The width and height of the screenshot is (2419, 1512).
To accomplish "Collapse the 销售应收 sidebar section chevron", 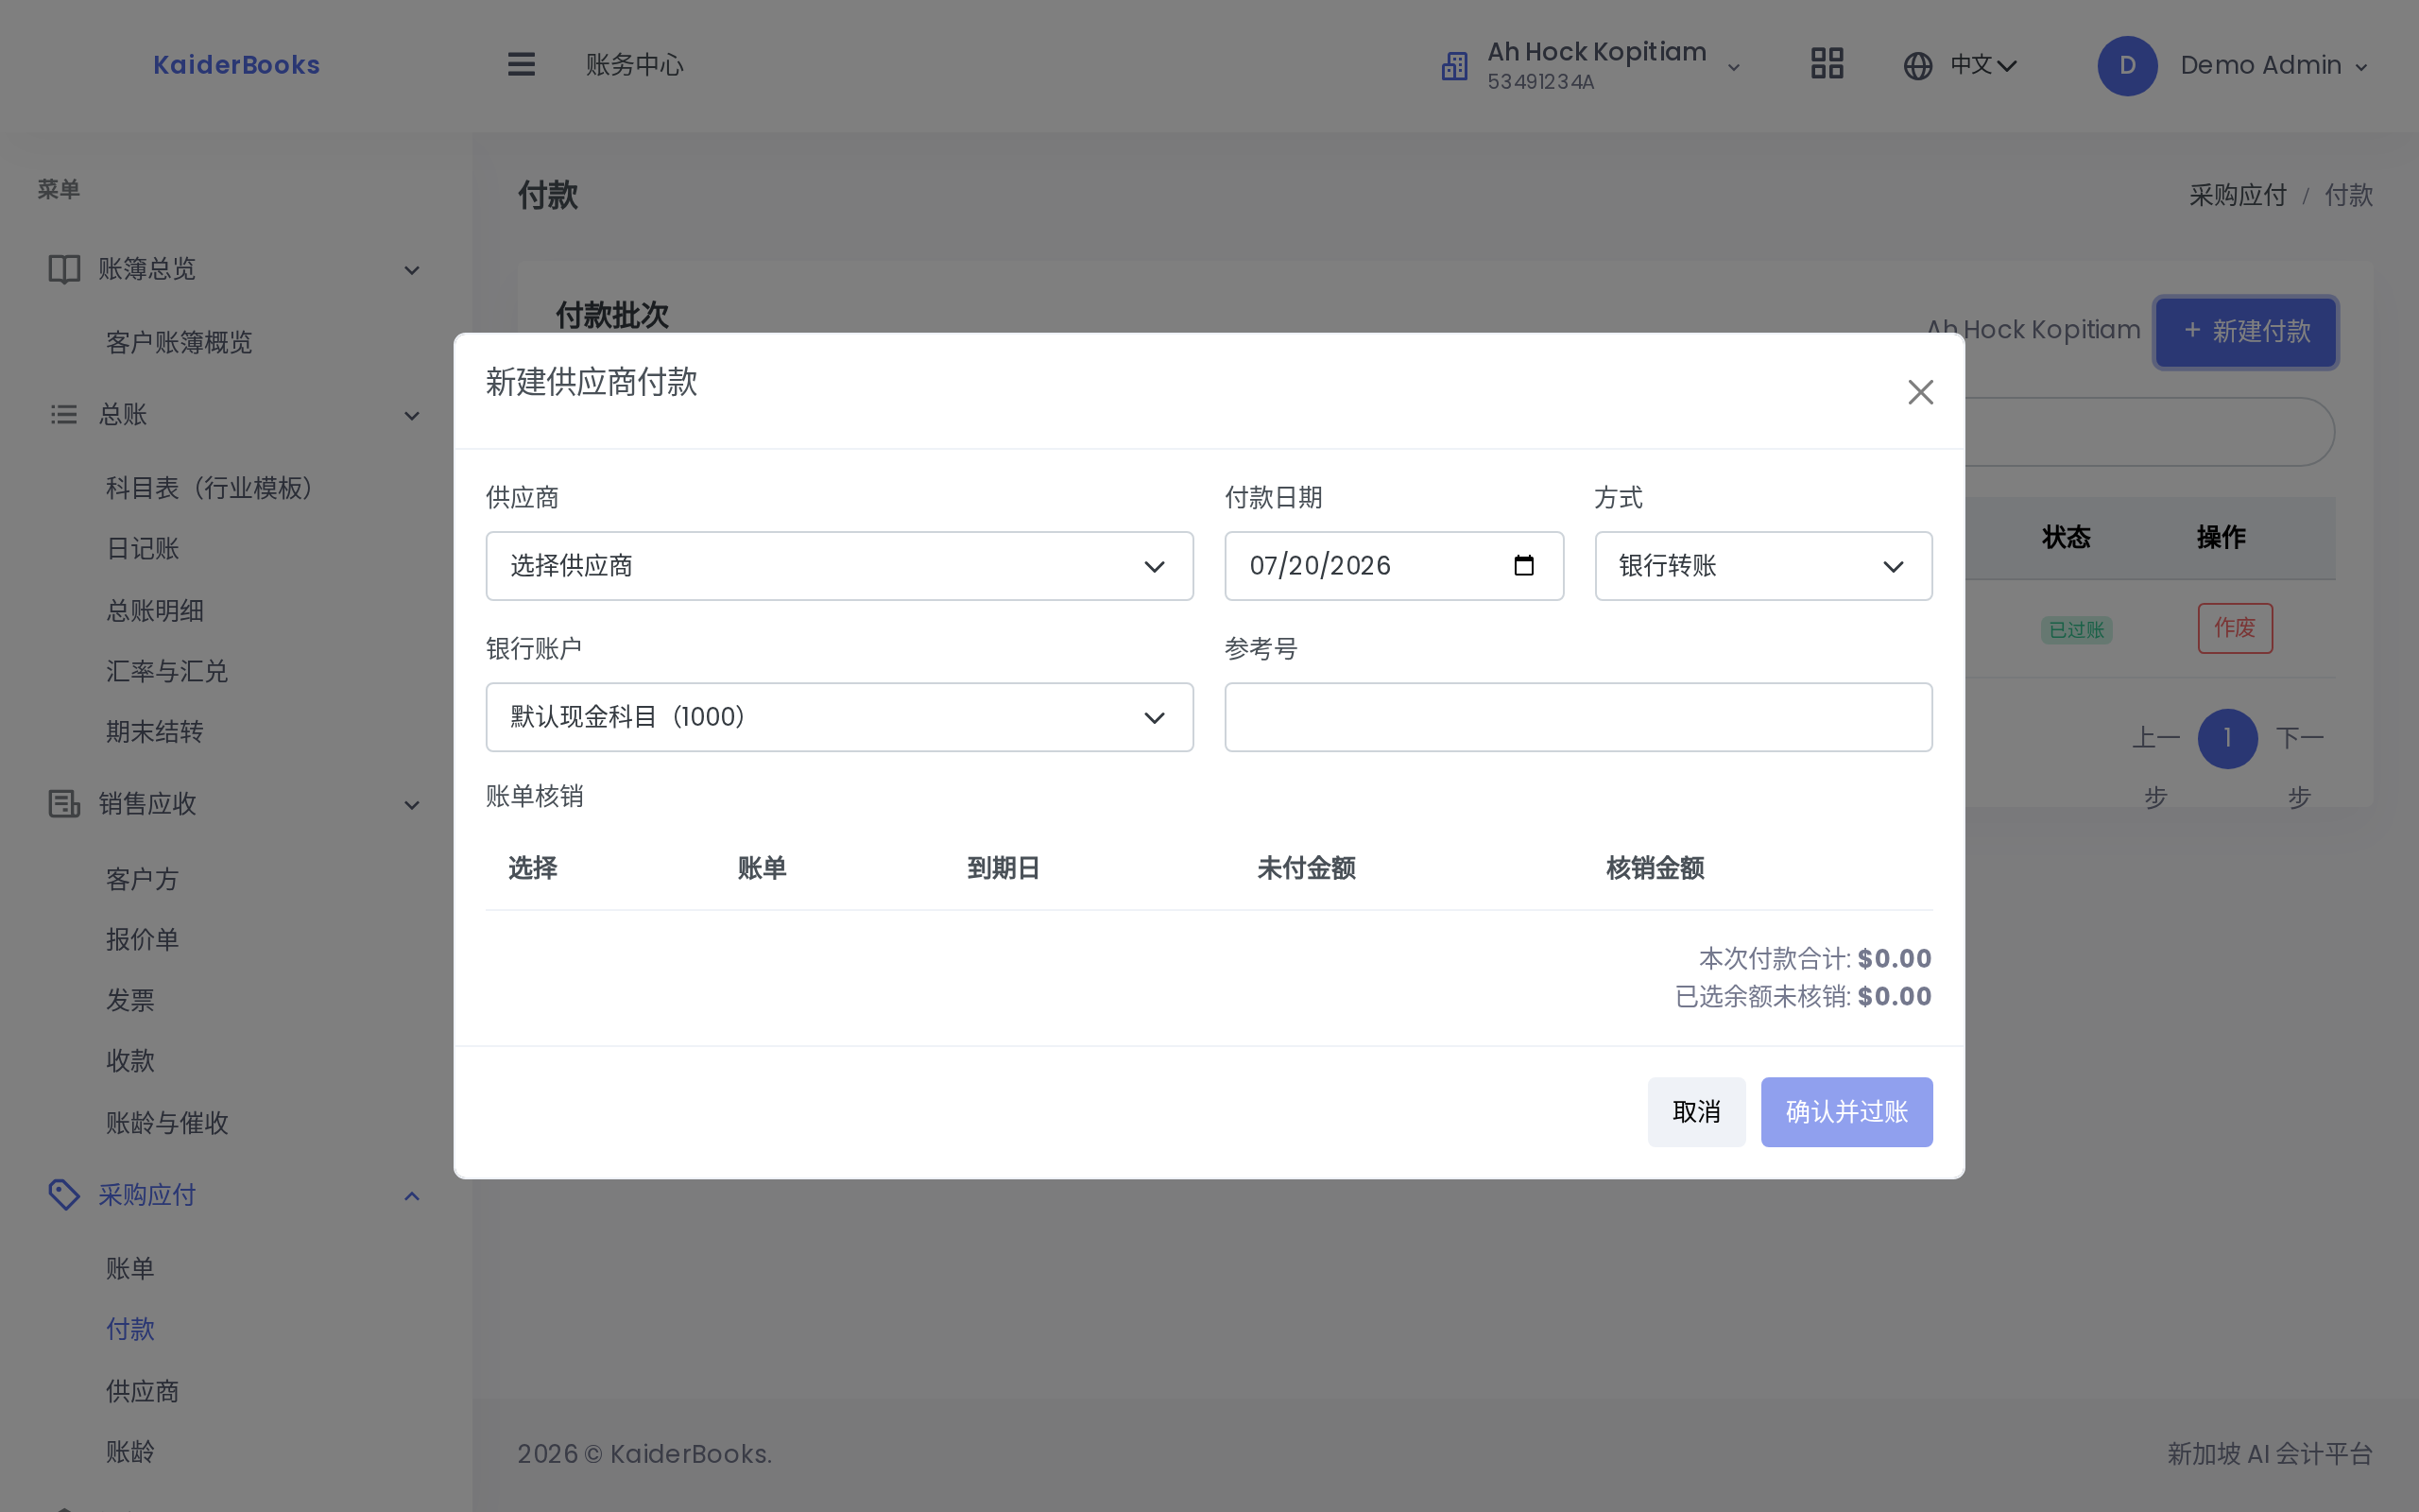I will tap(412, 805).
